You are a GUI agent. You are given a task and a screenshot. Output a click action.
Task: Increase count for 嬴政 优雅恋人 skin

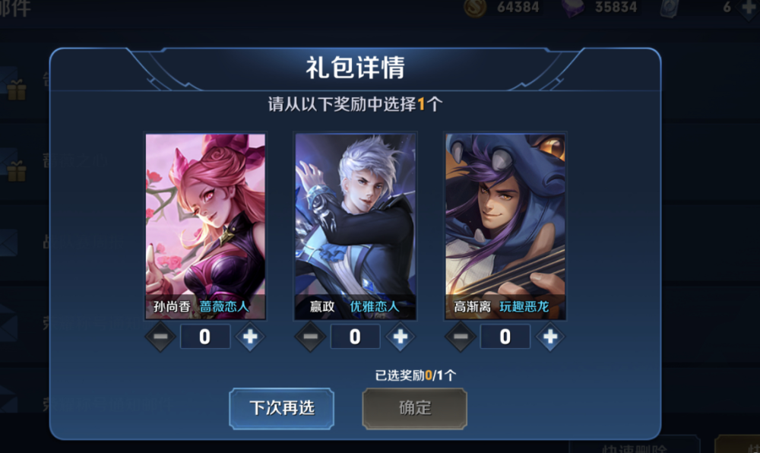click(x=400, y=336)
